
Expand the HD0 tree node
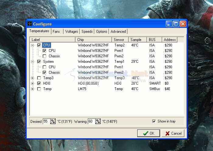(x=32, y=83)
